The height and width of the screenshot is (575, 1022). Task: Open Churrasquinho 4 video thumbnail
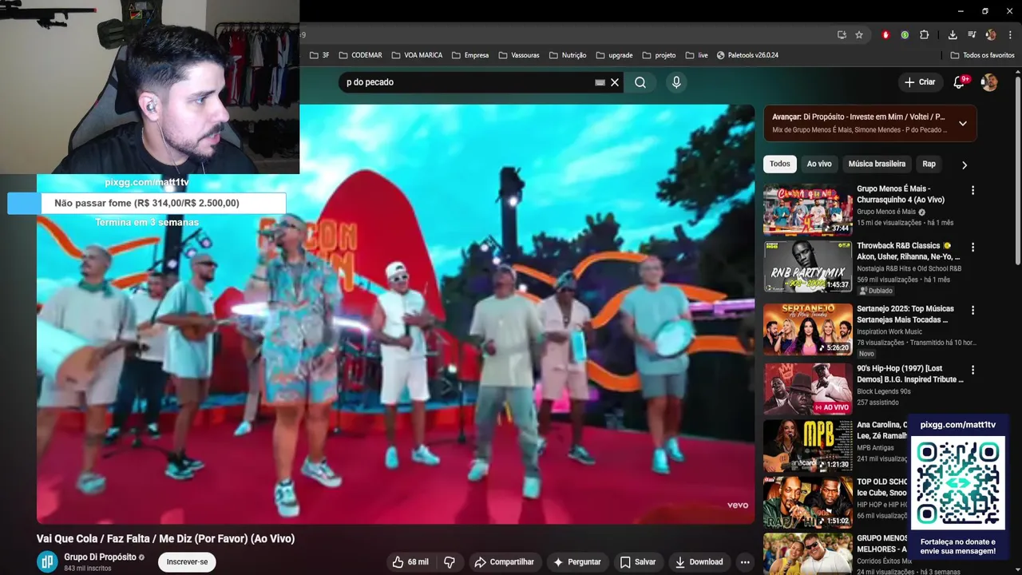click(x=807, y=211)
